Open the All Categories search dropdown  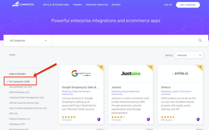28,41
